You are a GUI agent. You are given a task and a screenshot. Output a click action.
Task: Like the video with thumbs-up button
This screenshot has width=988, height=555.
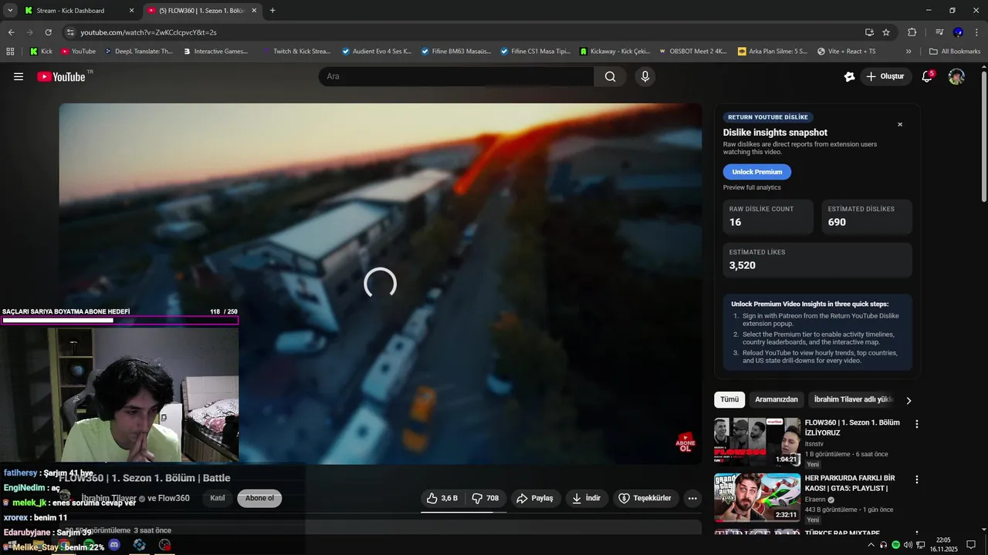pyautogui.click(x=442, y=498)
